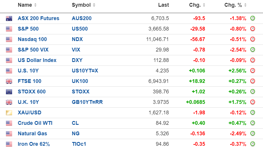Click the green clock icon for Crude Oil WTI
The width and height of the screenshot is (263, 151).
(253, 123)
